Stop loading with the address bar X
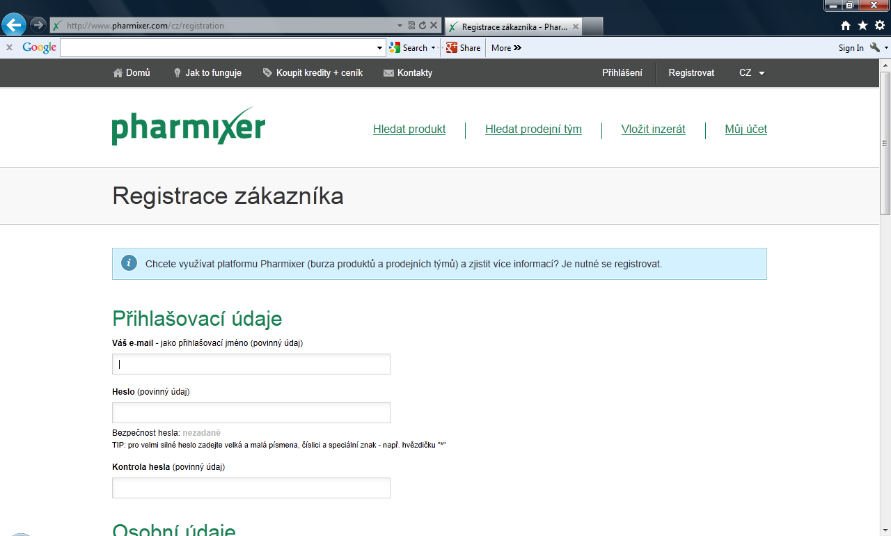Screen dimensions: 891x536 (433, 26)
